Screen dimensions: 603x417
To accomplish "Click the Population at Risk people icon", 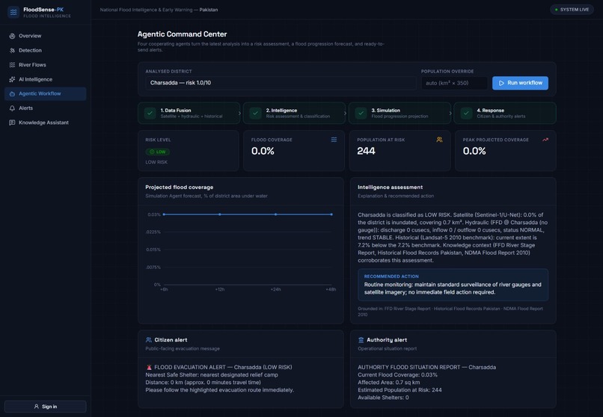I will click(439, 140).
